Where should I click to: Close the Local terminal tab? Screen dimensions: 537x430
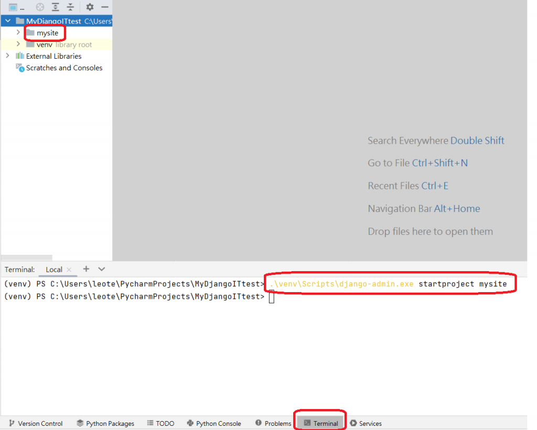click(x=69, y=270)
